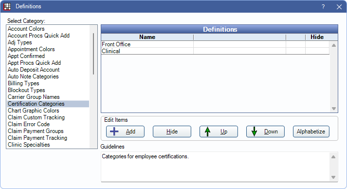This screenshot has height=189, width=347.
Task: Click the Name column header
Action: click(x=147, y=37)
